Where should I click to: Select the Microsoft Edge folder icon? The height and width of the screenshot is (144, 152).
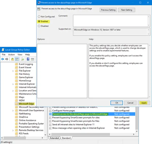[16, 104]
